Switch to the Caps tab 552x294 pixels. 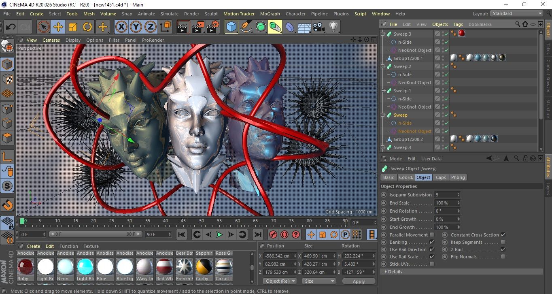(x=441, y=177)
